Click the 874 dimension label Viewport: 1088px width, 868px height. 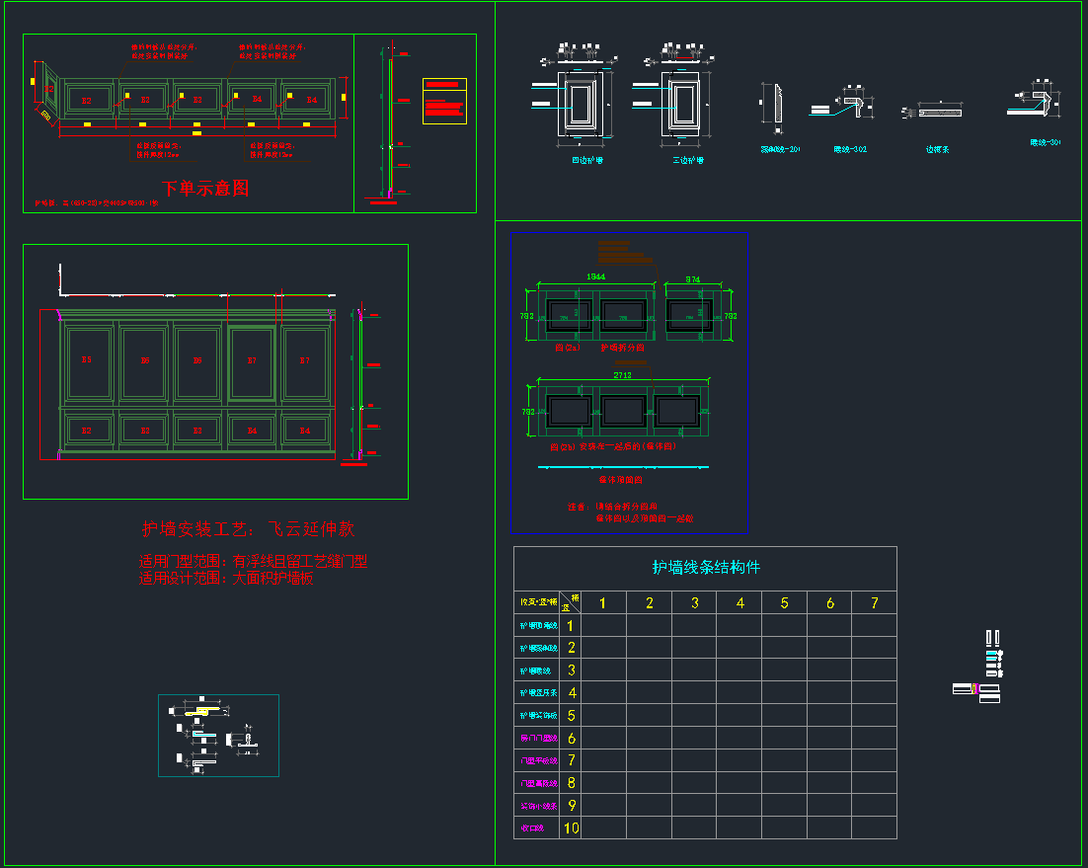coord(693,279)
